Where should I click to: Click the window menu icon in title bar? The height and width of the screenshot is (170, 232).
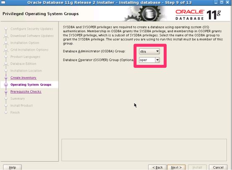click(3, 3)
